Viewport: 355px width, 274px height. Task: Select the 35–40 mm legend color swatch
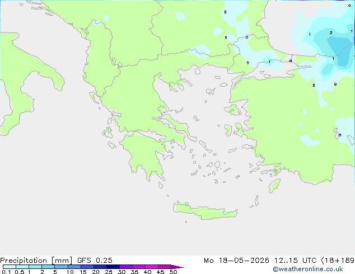click(139, 267)
